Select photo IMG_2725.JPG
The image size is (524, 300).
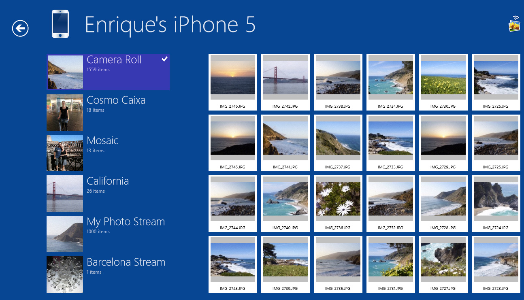(496, 143)
